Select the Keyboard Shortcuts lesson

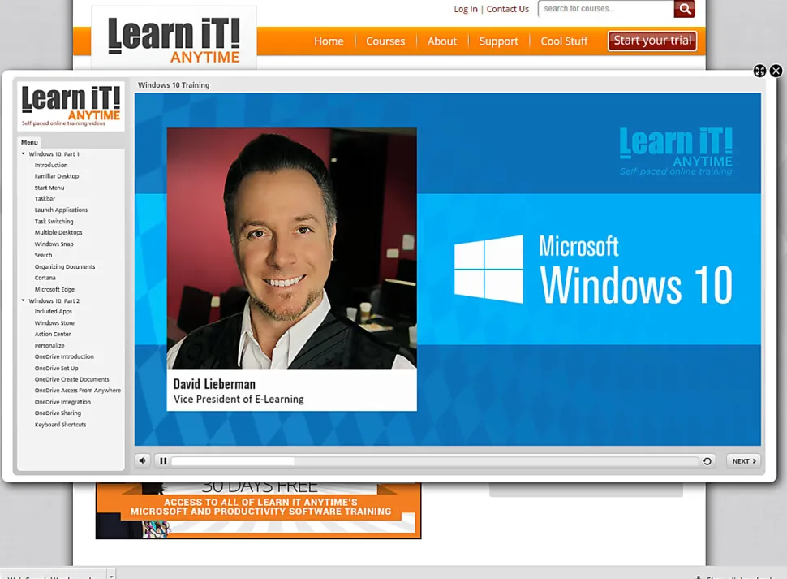coord(60,425)
